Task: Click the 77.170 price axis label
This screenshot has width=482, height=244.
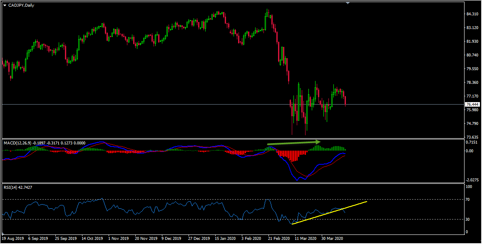Action: click(472, 96)
